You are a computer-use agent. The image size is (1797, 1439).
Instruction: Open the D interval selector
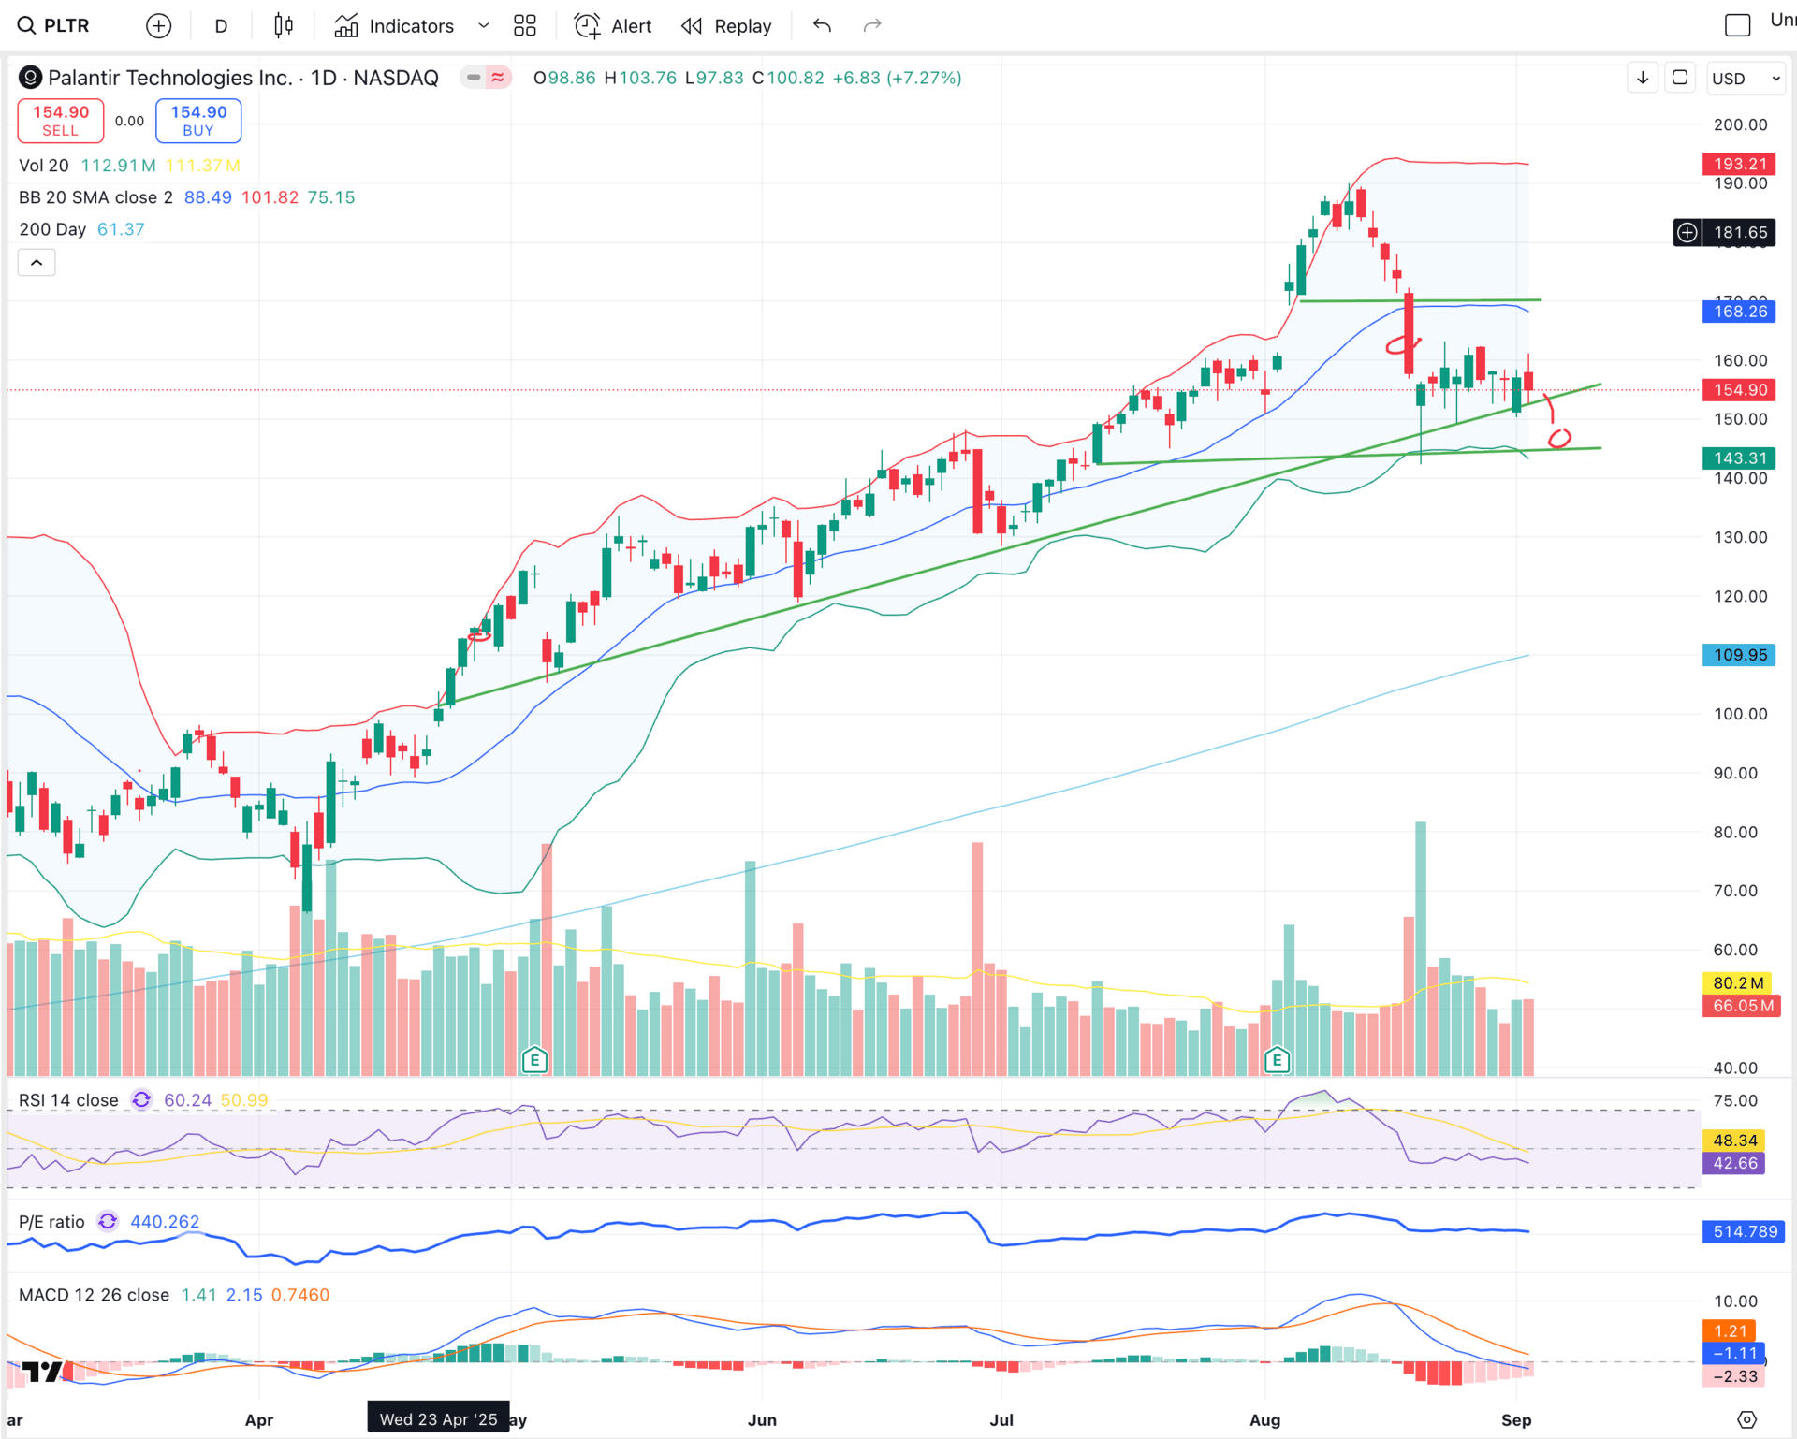click(221, 26)
